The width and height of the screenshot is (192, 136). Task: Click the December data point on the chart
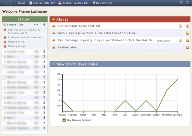pos(177,79)
